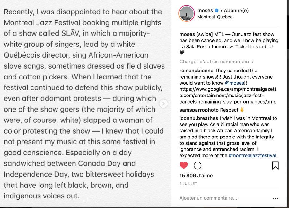Open the Montreal, Quebec location link
289x208 pixels.
click(x=215, y=17)
